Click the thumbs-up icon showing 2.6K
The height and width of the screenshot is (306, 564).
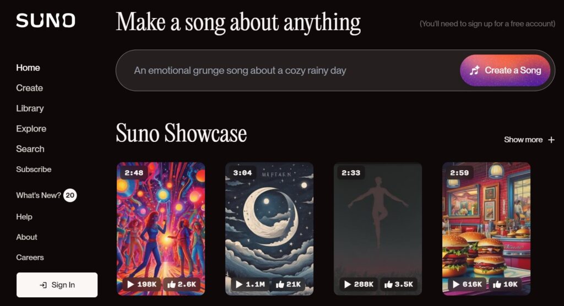click(x=172, y=284)
